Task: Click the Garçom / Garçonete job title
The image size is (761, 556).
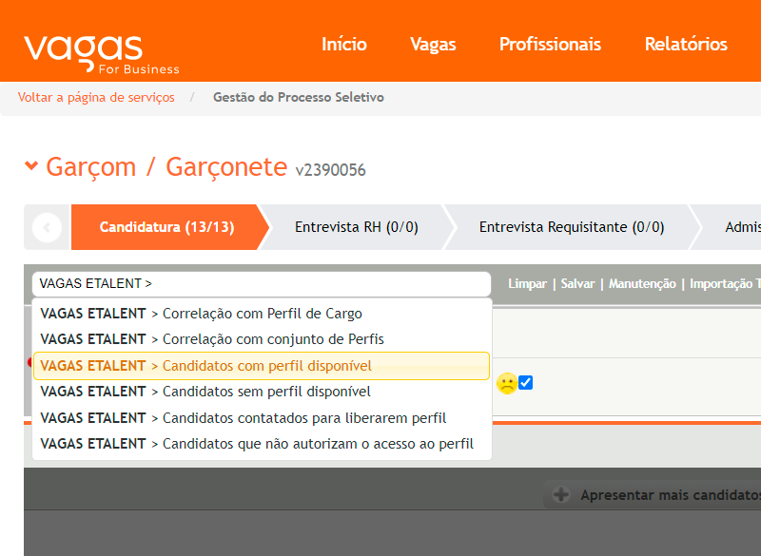Action: tap(166, 167)
